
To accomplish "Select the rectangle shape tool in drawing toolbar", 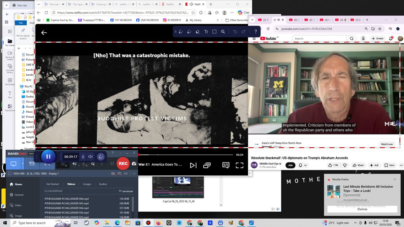I will pos(214,32).
